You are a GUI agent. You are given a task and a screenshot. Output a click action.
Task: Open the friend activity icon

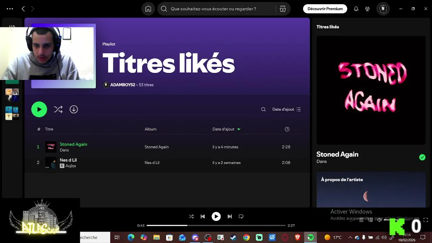pyautogui.click(x=368, y=9)
